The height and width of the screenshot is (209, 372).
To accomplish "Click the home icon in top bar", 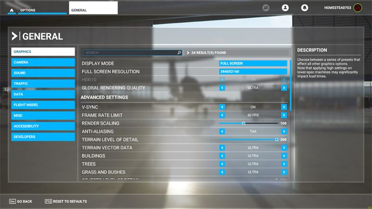I will point(11,10).
